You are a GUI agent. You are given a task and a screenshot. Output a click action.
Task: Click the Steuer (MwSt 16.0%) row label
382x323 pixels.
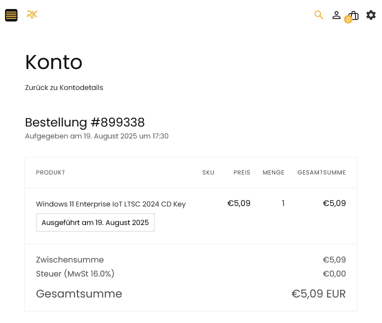(x=75, y=273)
